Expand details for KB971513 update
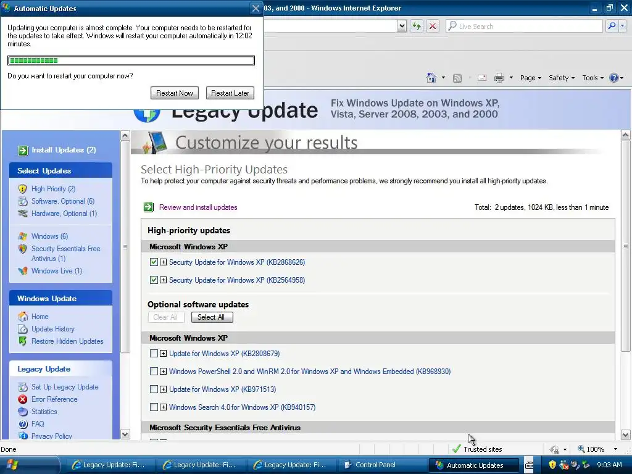The width and height of the screenshot is (632, 474). (x=163, y=389)
